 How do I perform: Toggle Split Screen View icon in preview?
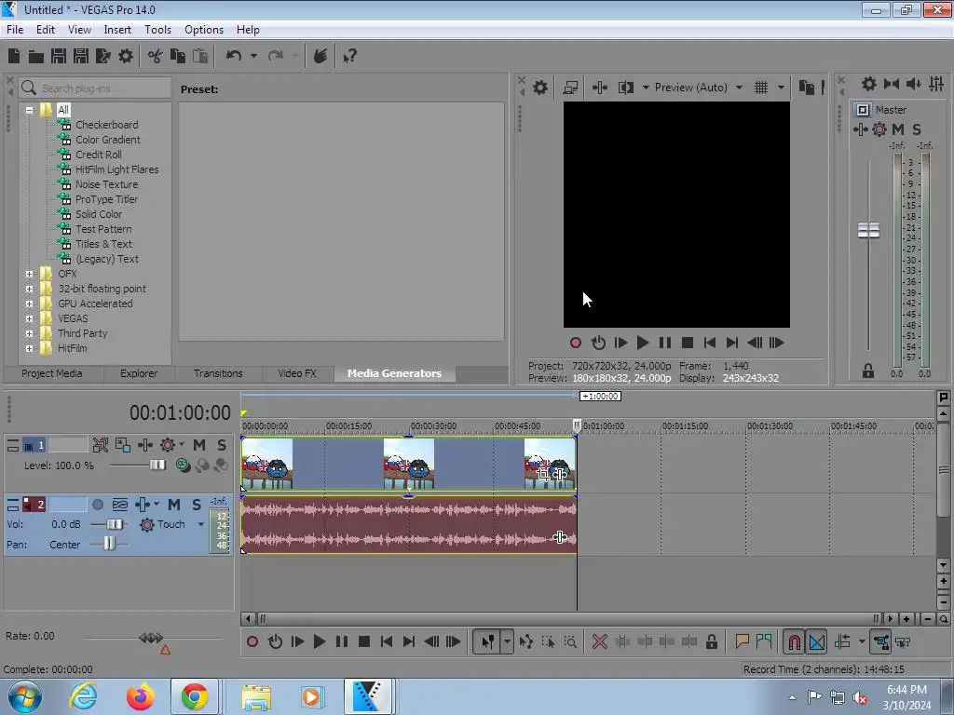626,88
